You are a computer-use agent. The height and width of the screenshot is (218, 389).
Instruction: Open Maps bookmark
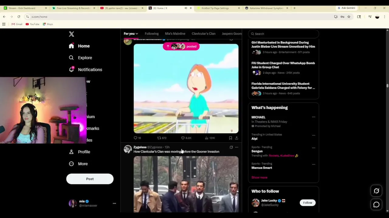click(48, 24)
